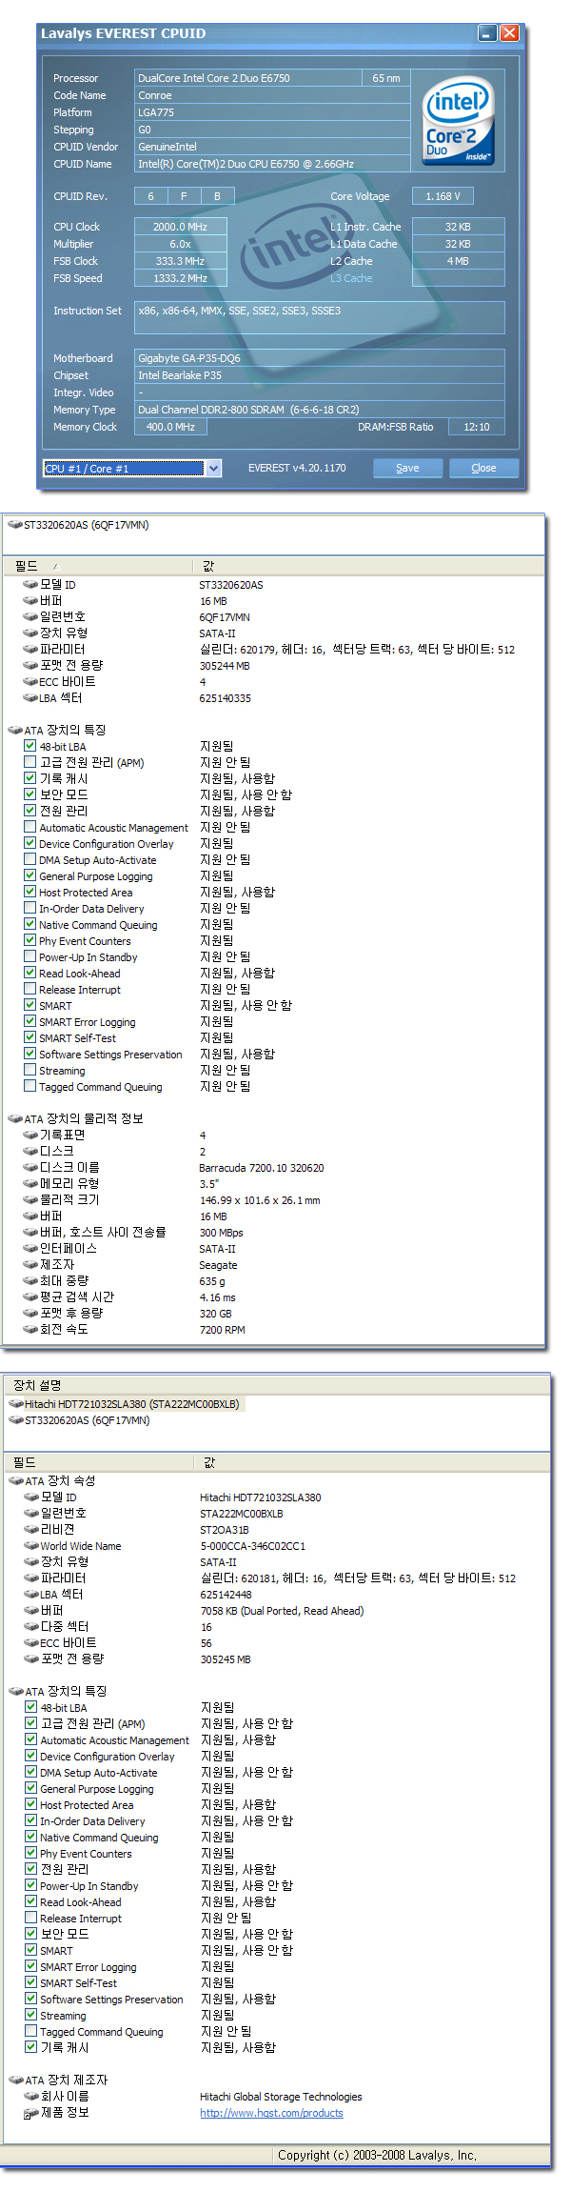Click the Seagate manufacturer value
Image resolution: width=571 pixels, height=2191 pixels.
[218, 1265]
